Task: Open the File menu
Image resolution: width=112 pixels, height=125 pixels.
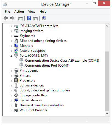Action: [x=7, y=12]
